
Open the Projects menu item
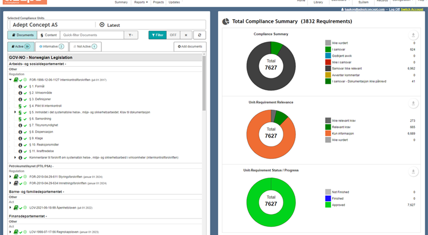tap(158, 2)
